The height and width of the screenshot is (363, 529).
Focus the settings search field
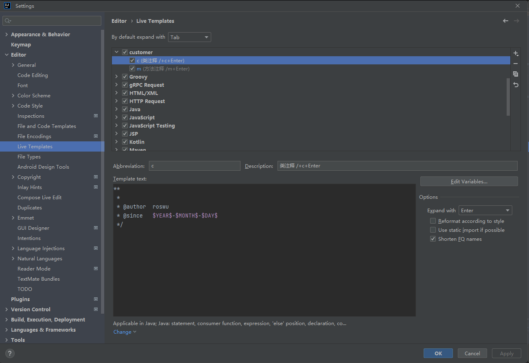52,21
